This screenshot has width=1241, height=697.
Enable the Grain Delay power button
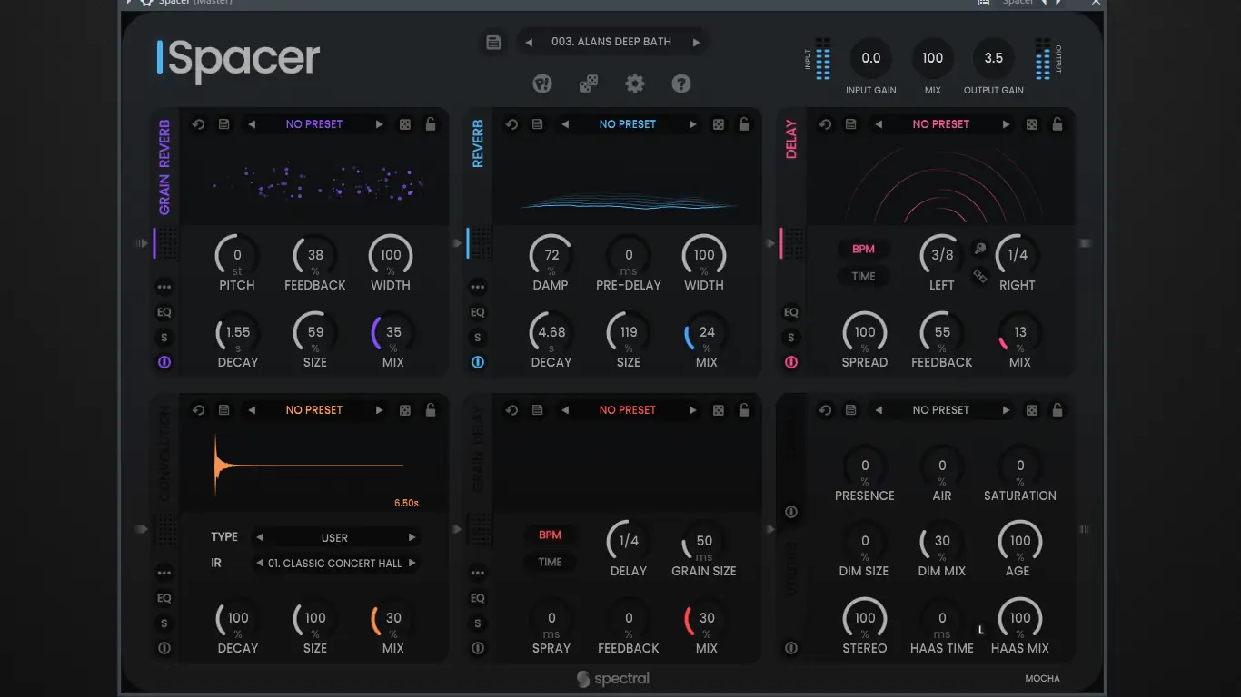coord(478,648)
